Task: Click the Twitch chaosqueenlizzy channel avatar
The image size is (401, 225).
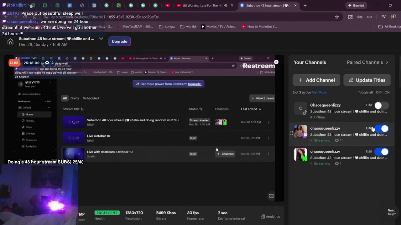Action: (x=300, y=132)
